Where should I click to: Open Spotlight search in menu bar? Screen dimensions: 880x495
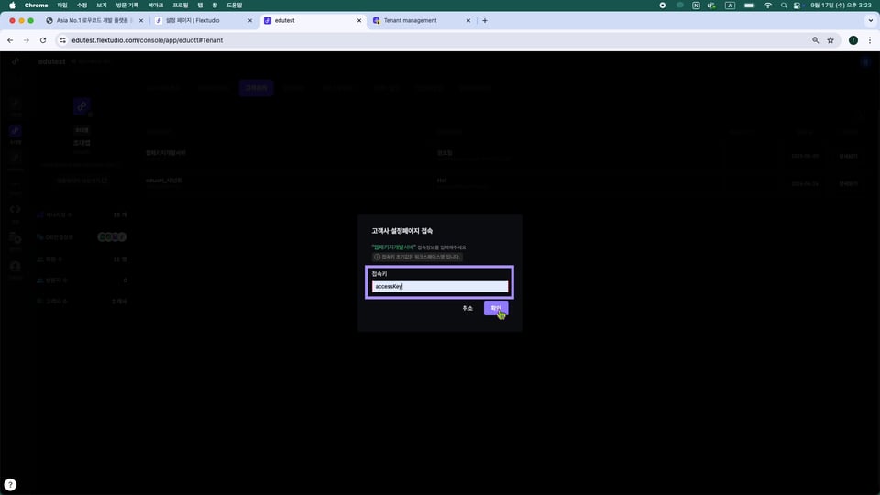tap(784, 5)
